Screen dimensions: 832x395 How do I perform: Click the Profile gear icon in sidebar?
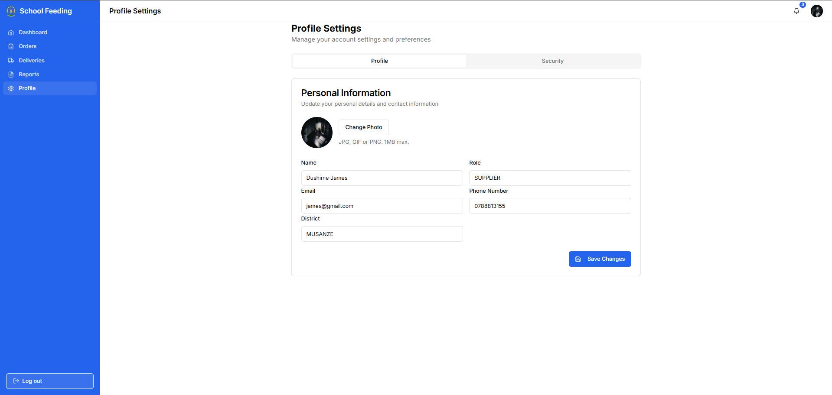coord(11,88)
